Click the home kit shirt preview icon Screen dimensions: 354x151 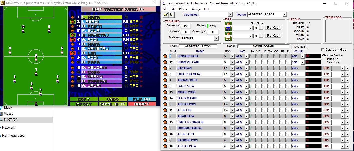pyautogui.click(x=228, y=26)
